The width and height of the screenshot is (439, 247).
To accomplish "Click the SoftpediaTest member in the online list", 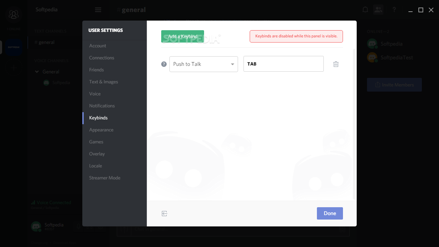I will (x=390, y=58).
